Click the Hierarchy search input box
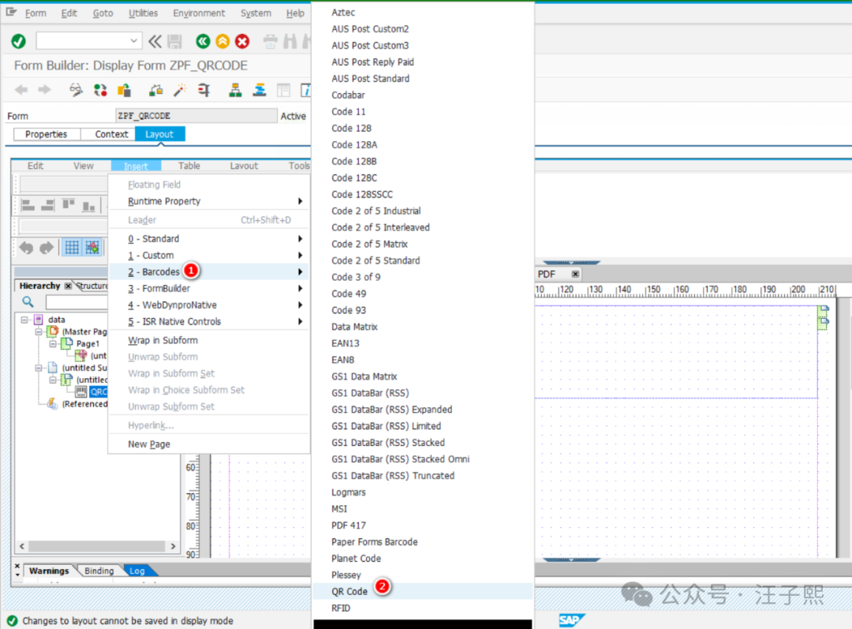852x629 pixels. 77,302
